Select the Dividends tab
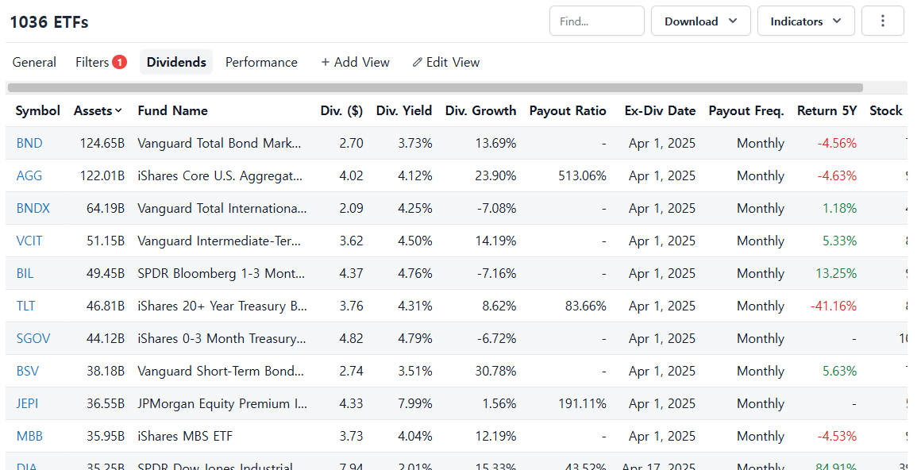This screenshot has width=921, height=470. pos(176,62)
